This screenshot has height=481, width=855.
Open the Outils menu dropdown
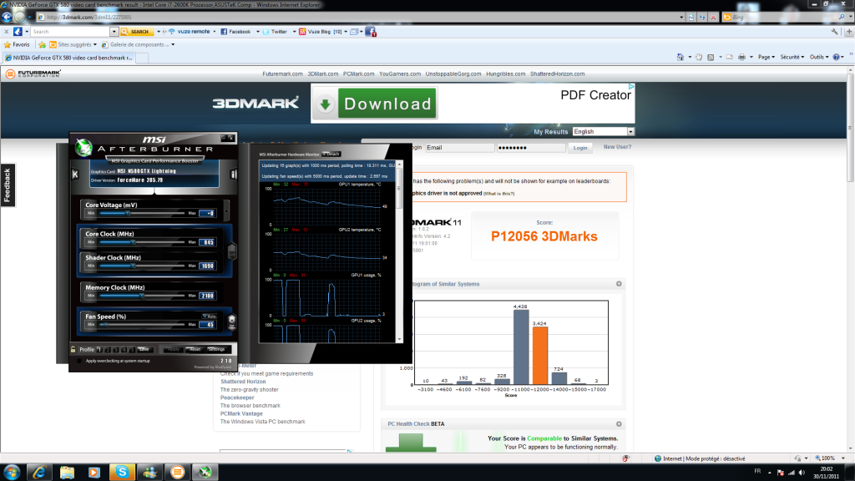[x=819, y=57]
